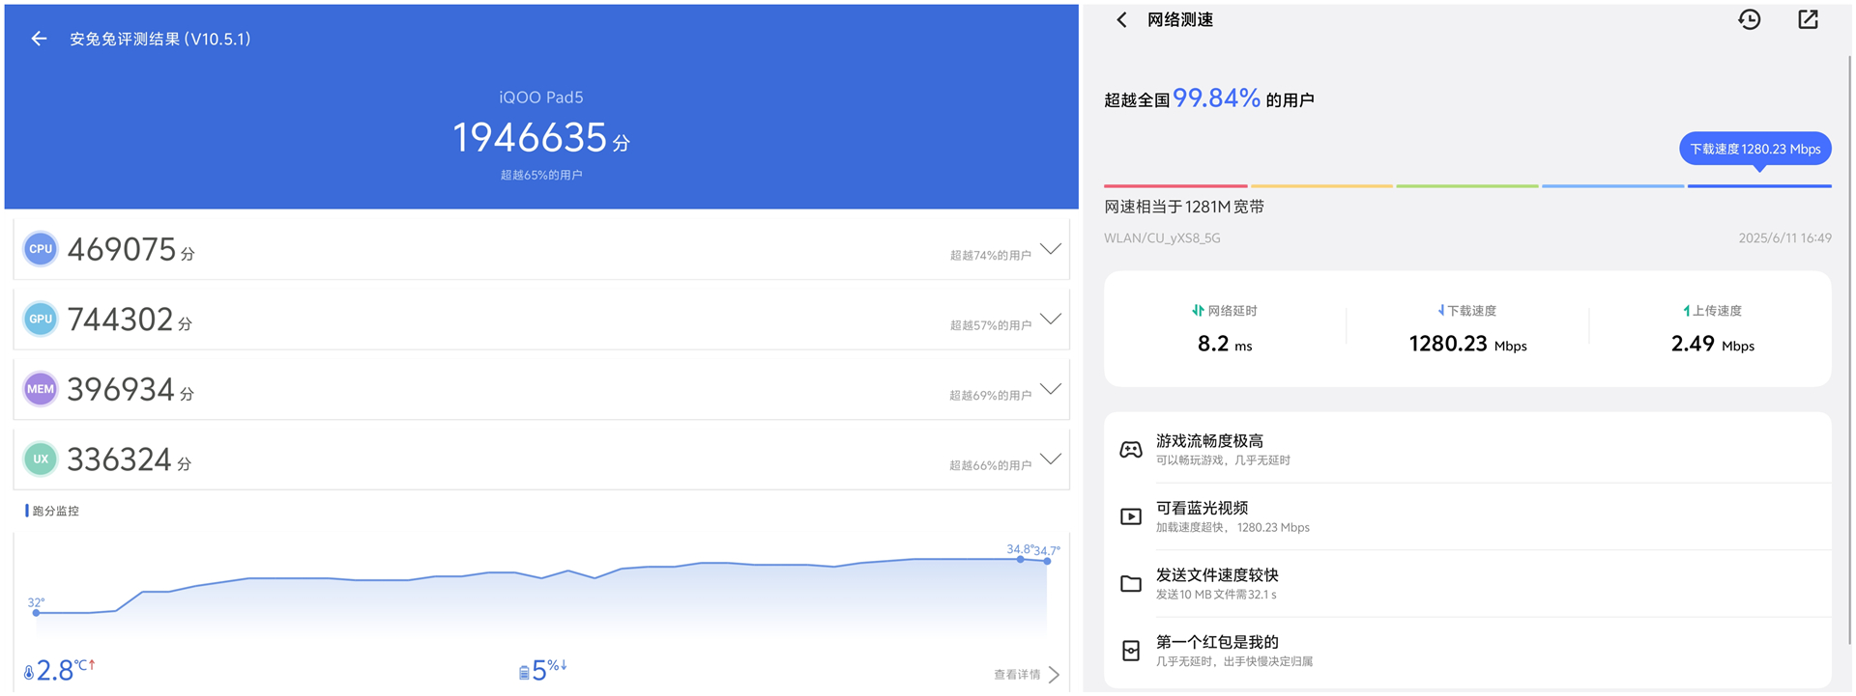Expand the MEM 396934 score details

pyautogui.click(x=1051, y=389)
